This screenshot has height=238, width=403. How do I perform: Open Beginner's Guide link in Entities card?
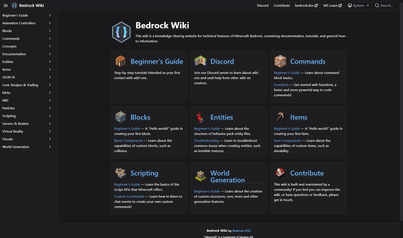point(207,128)
